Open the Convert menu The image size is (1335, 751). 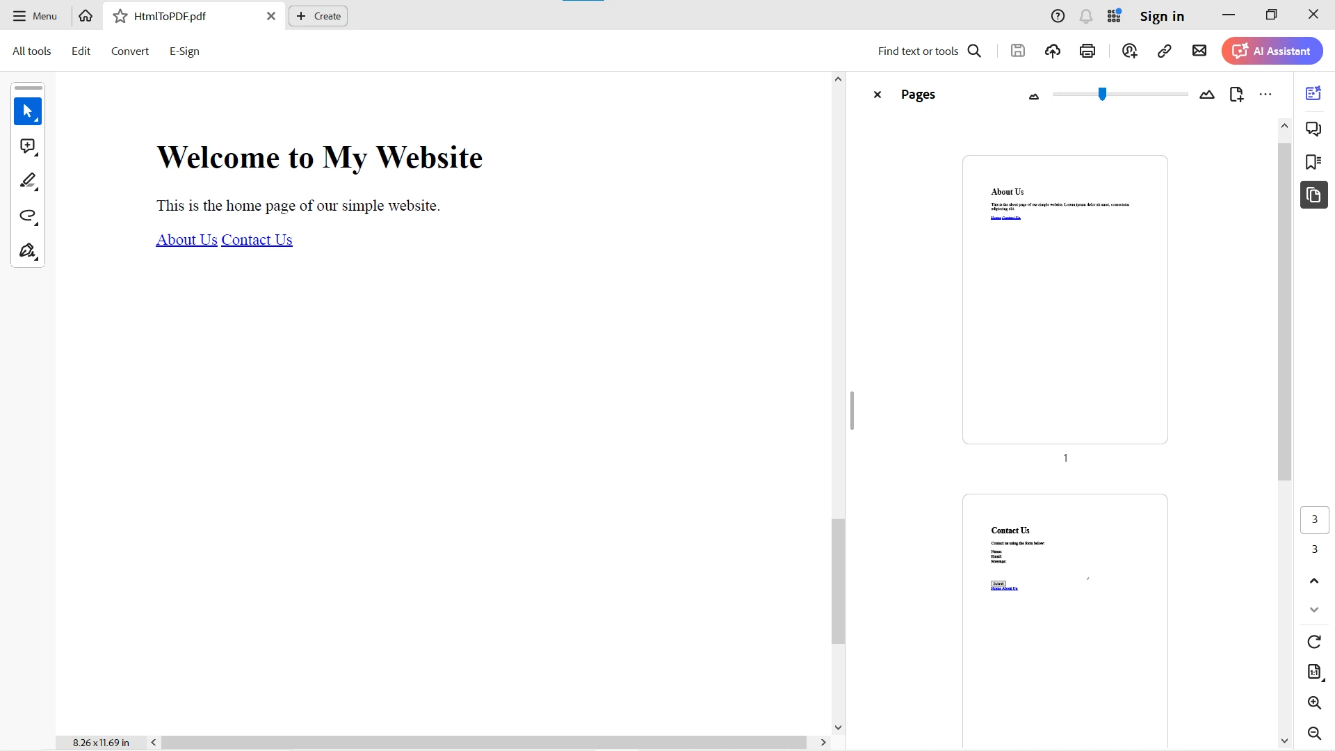point(129,51)
